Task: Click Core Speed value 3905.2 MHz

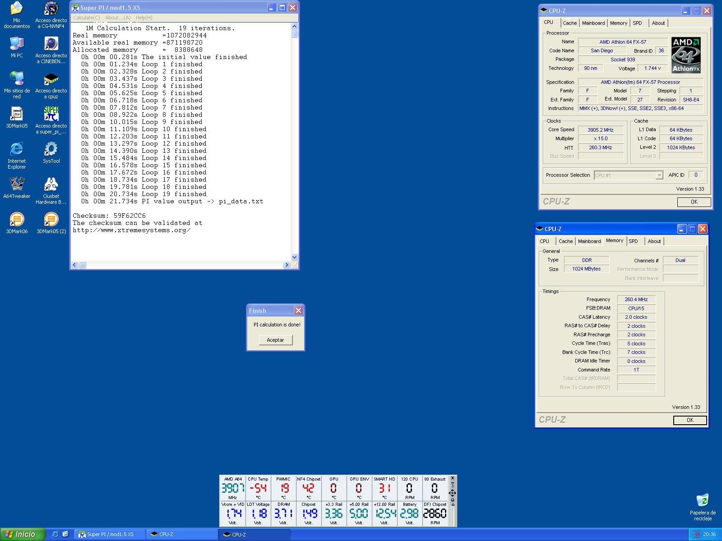Action: pyautogui.click(x=600, y=130)
